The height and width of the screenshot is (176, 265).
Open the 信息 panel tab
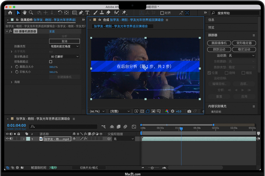coord(211,20)
